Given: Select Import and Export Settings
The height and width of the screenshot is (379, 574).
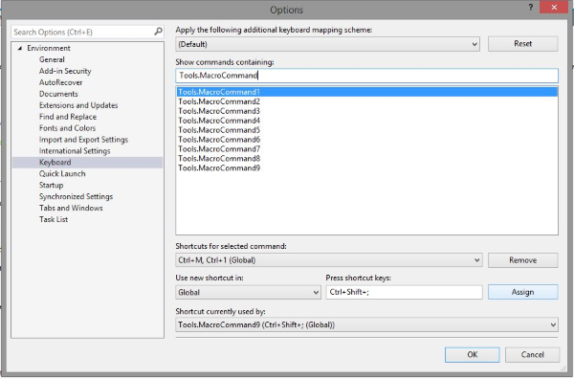Looking at the screenshot, I should point(83,140).
